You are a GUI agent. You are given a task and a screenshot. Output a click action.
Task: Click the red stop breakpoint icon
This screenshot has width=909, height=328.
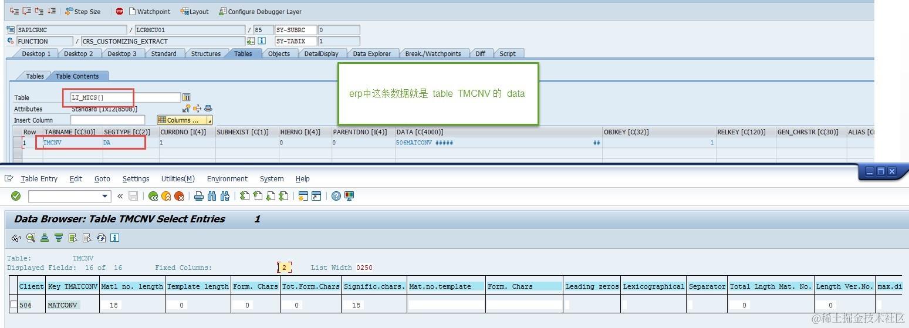coord(120,11)
